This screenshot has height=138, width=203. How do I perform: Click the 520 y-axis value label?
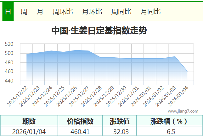coord(9,44)
